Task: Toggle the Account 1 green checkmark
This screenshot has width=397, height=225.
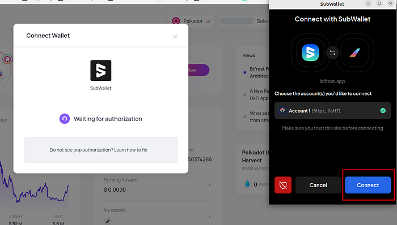Action: pyautogui.click(x=383, y=110)
